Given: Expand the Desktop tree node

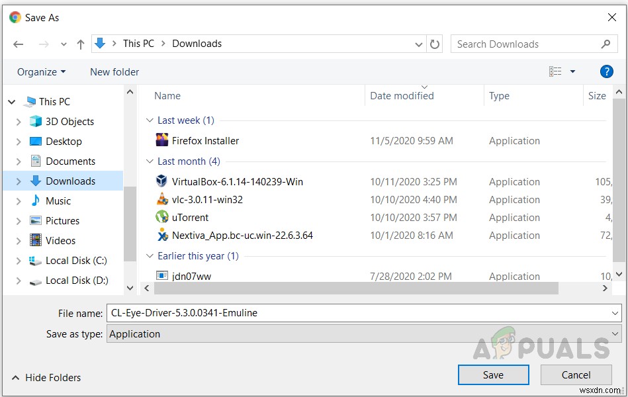Looking at the screenshot, I should click(19, 142).
